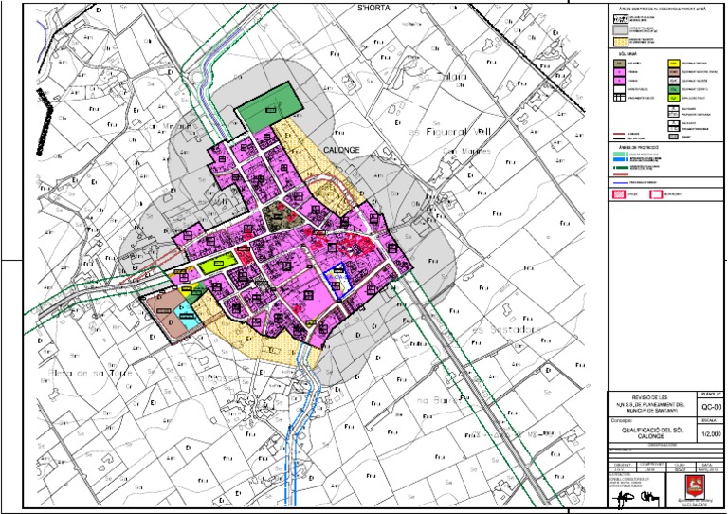Click the yellow dotted growth area legend swatch
728x514 pixels.
(x=620, y=42)
